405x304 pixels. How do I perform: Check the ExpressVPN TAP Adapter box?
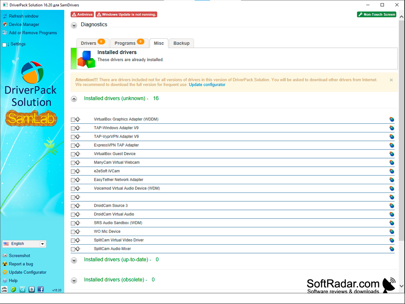[x=73, y=145]
